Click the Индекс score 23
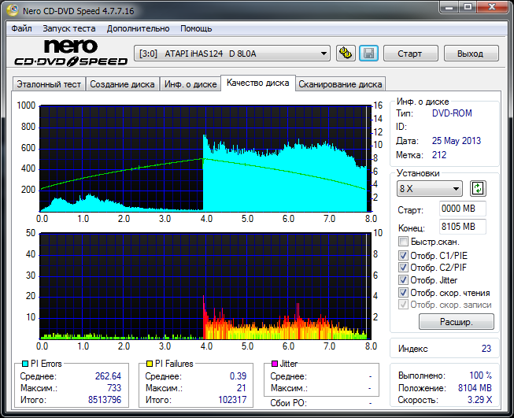 pyautogui.click(x=486, y=349)
